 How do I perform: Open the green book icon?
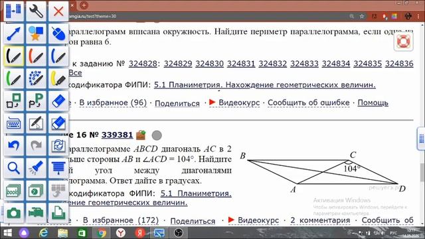click(x=13, y=191)
